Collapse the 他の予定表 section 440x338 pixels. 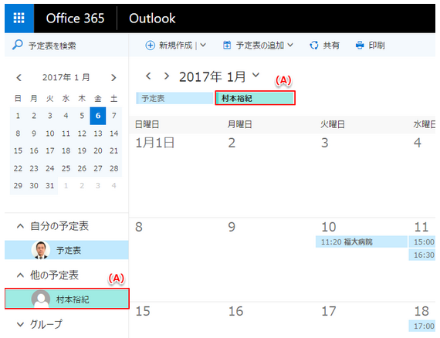(20, 275)
